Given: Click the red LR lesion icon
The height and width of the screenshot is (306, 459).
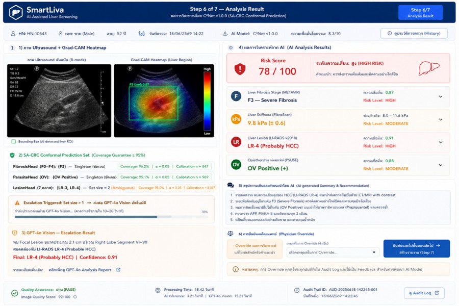Looking at the screenshot, I should 236,142.
